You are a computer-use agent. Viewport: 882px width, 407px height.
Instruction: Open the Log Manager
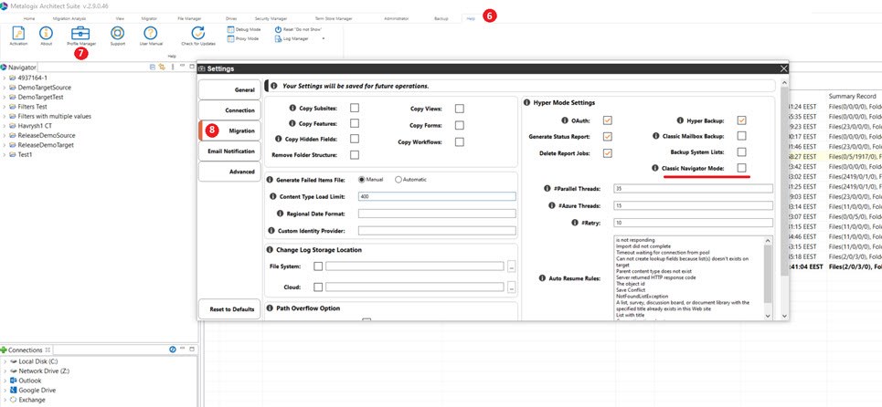click(292, 38)
